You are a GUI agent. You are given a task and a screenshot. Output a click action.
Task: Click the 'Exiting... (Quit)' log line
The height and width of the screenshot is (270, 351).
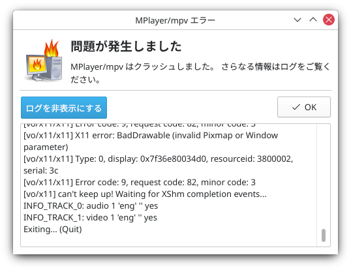click(x=53, y=230)
